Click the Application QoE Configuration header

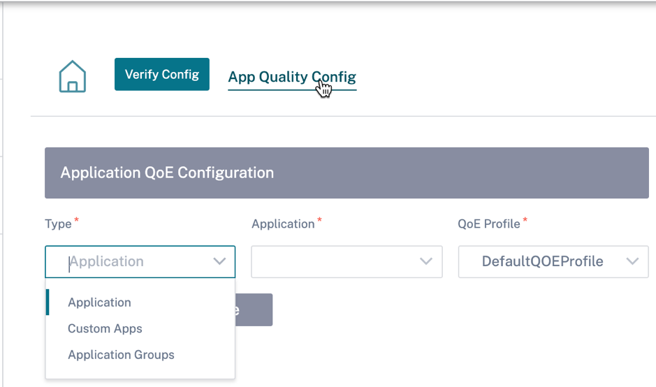[x=347, y=173]
